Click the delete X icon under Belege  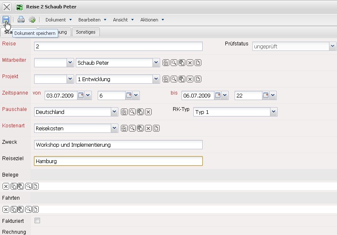pos(6,186)
